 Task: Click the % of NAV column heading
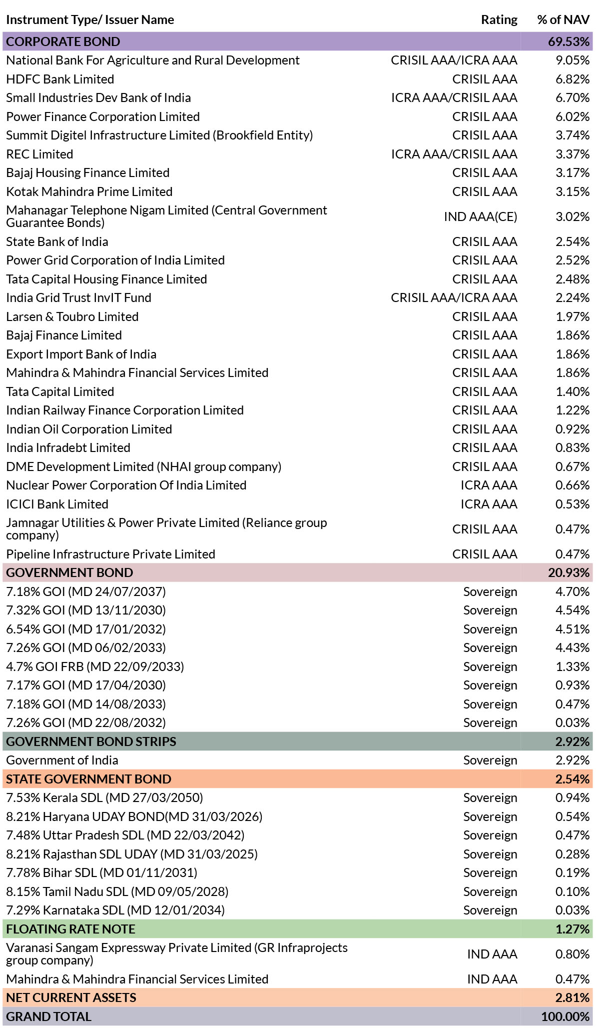click(x=564, y=20)
